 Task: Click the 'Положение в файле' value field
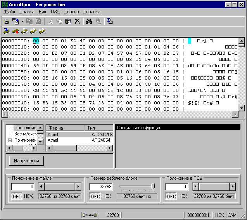23,187
